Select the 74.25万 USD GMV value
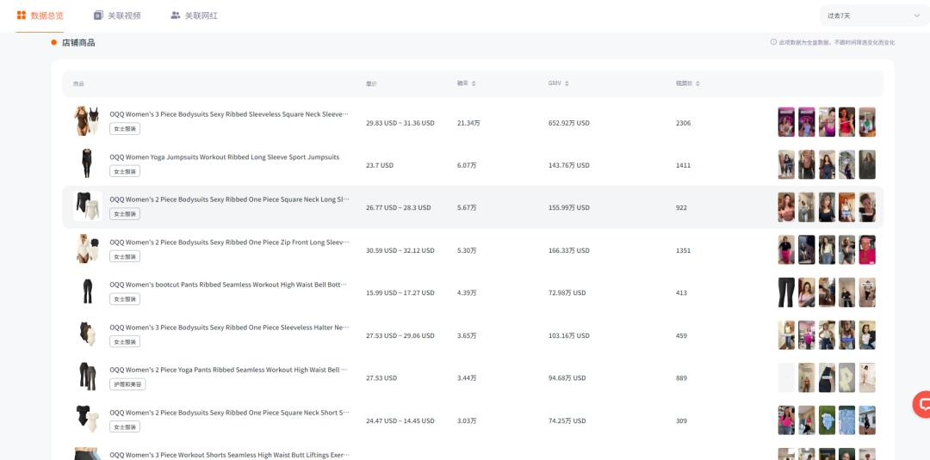 567,421
